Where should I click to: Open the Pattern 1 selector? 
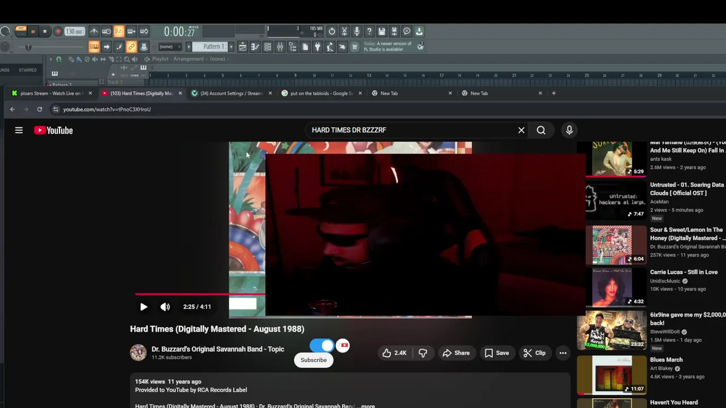coord(210,46)
